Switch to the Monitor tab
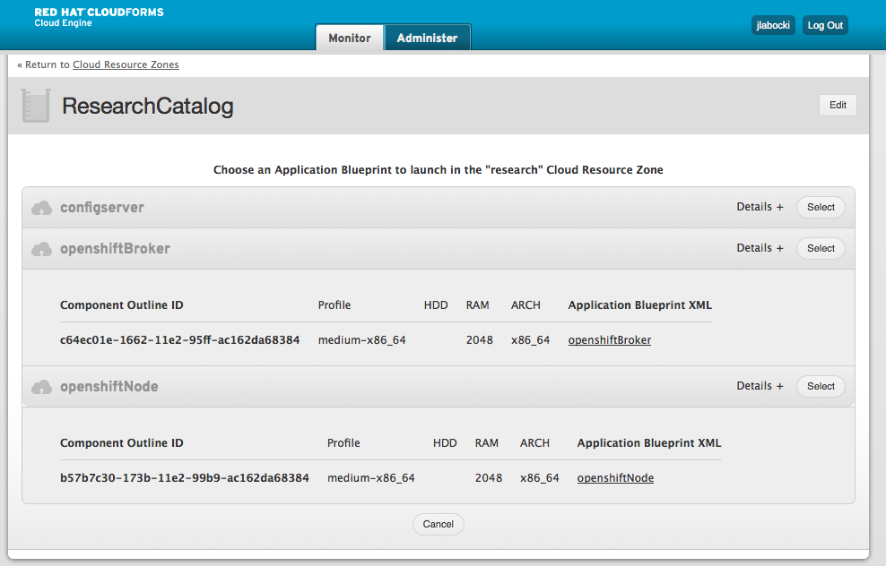Screen dimensions: 886x566 (x=349, y=39)
